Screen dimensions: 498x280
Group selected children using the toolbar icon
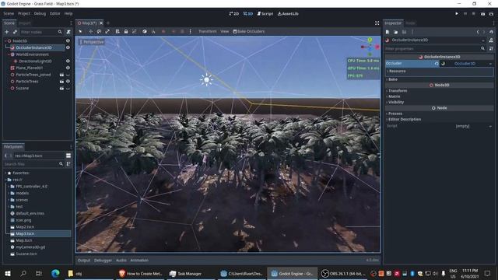(x=135, y=31)
